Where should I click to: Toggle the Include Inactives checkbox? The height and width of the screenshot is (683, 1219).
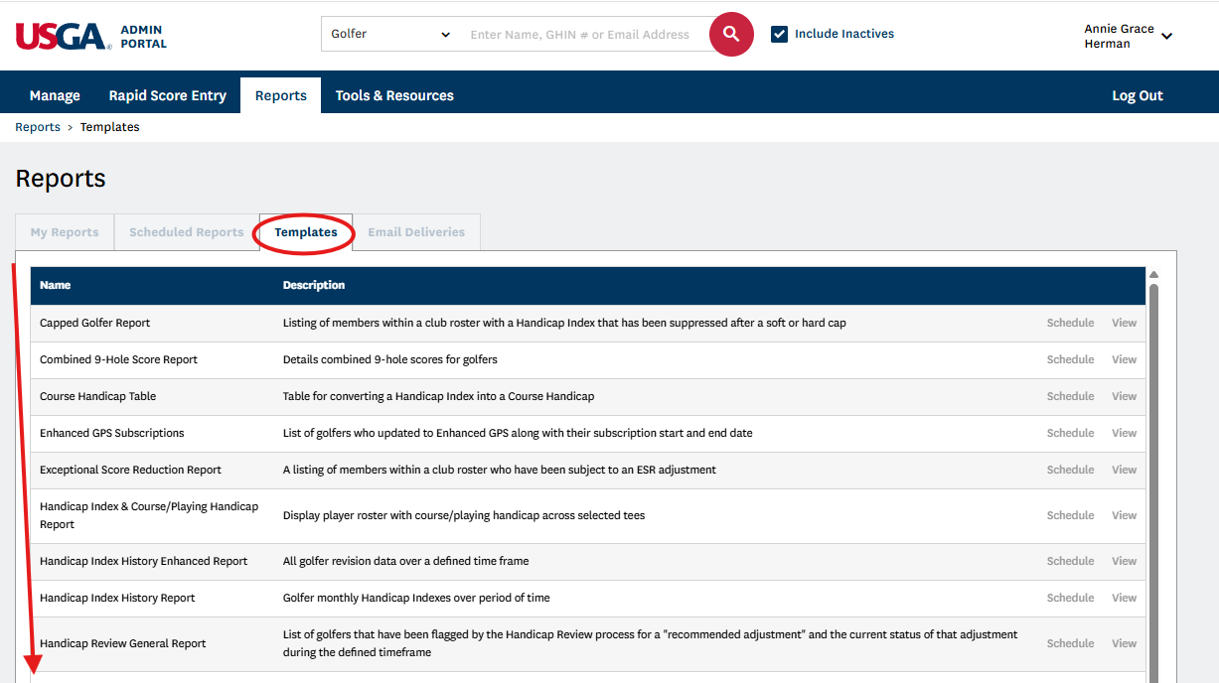780,34
